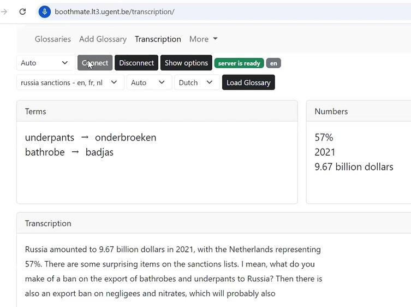Select the Transcription navigation item

click(158, 39)
